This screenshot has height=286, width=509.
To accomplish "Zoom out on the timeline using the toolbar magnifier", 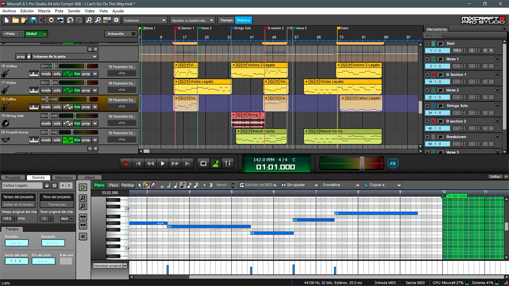I will coord(98,20).
